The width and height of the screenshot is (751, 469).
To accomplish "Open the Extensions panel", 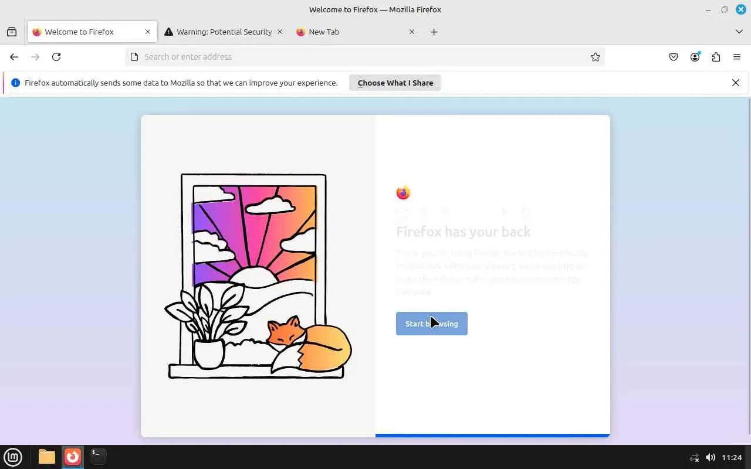I will pos(716,57).
